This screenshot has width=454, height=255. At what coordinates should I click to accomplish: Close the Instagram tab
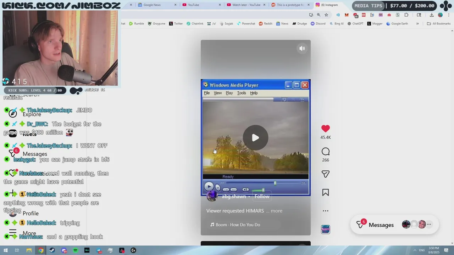click(353, 5)
